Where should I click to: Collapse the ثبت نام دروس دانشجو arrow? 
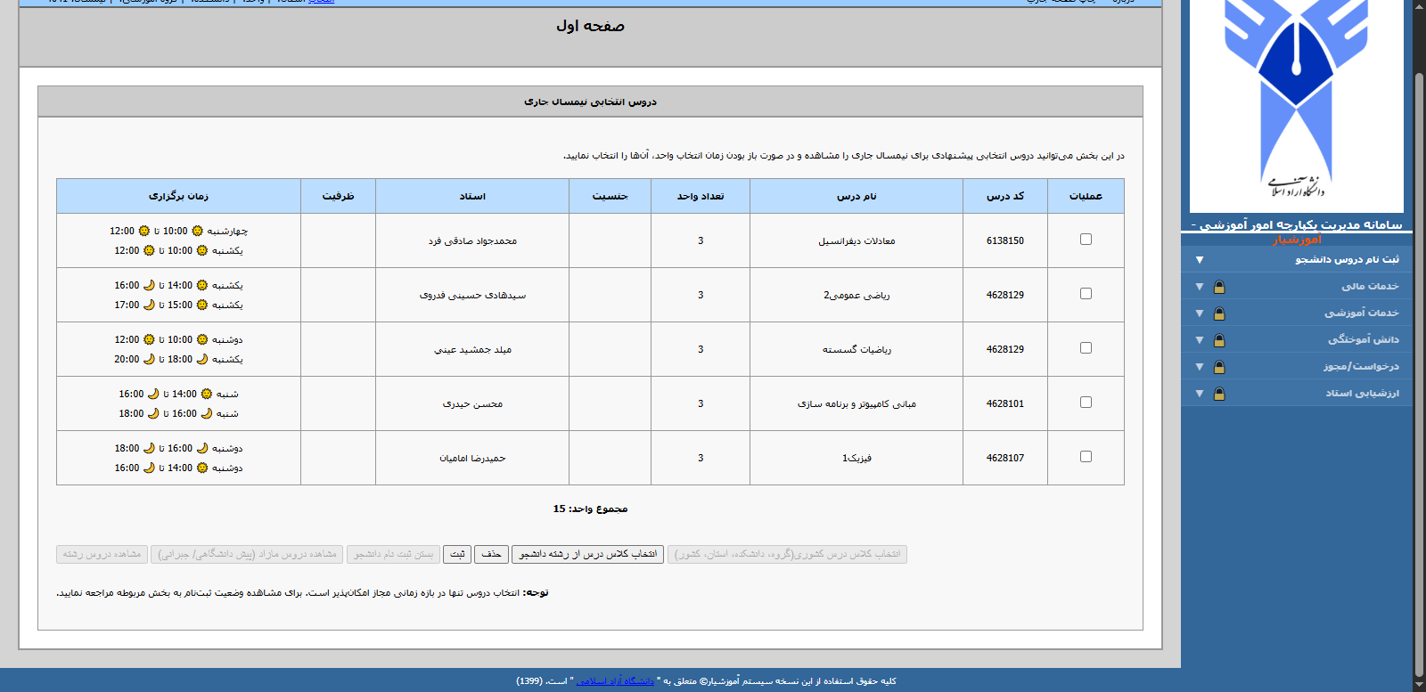(x=1200, y=260)
